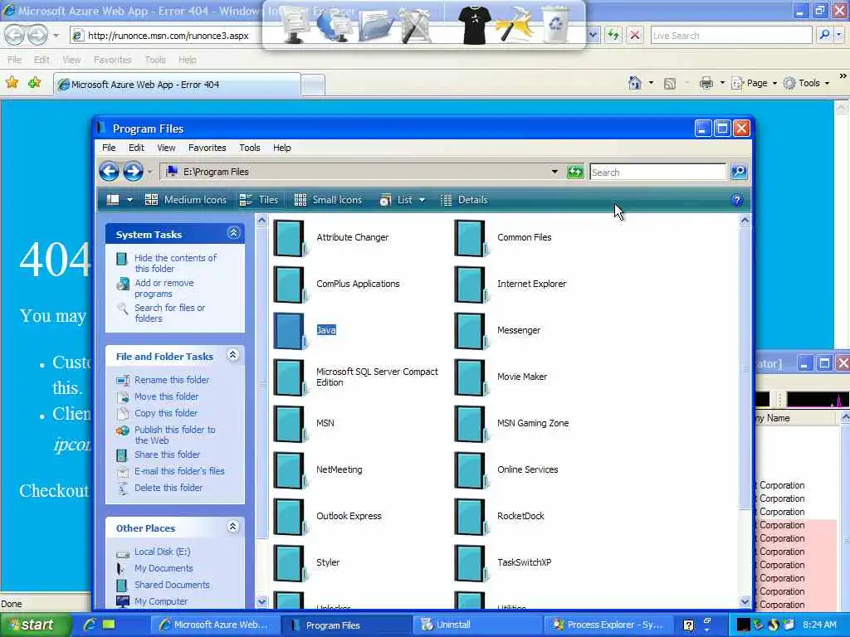
Task: Switch to Microsoft Azure Web taskbar button
Action: [215, 625]
